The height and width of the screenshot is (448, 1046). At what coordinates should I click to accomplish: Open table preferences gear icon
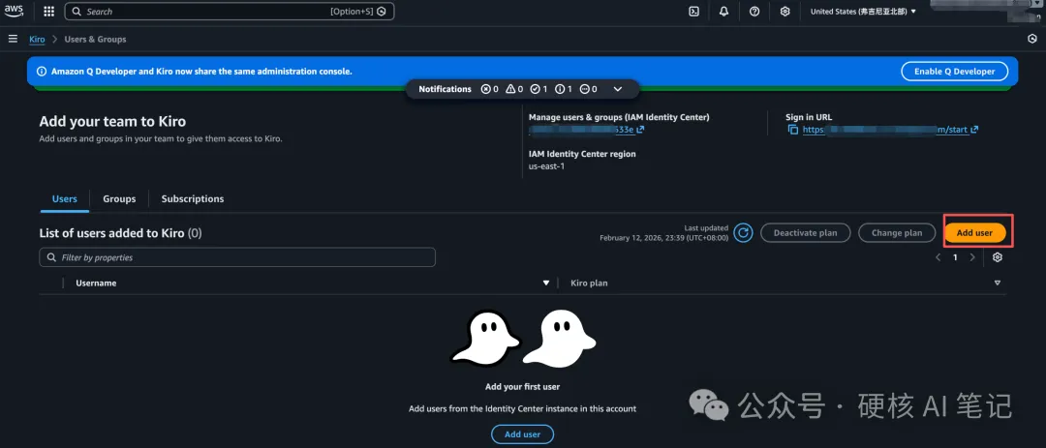tap(998, 257)
